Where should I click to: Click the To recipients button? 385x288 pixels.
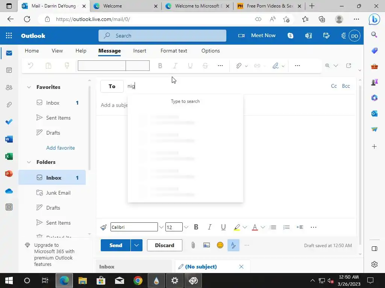112,86
